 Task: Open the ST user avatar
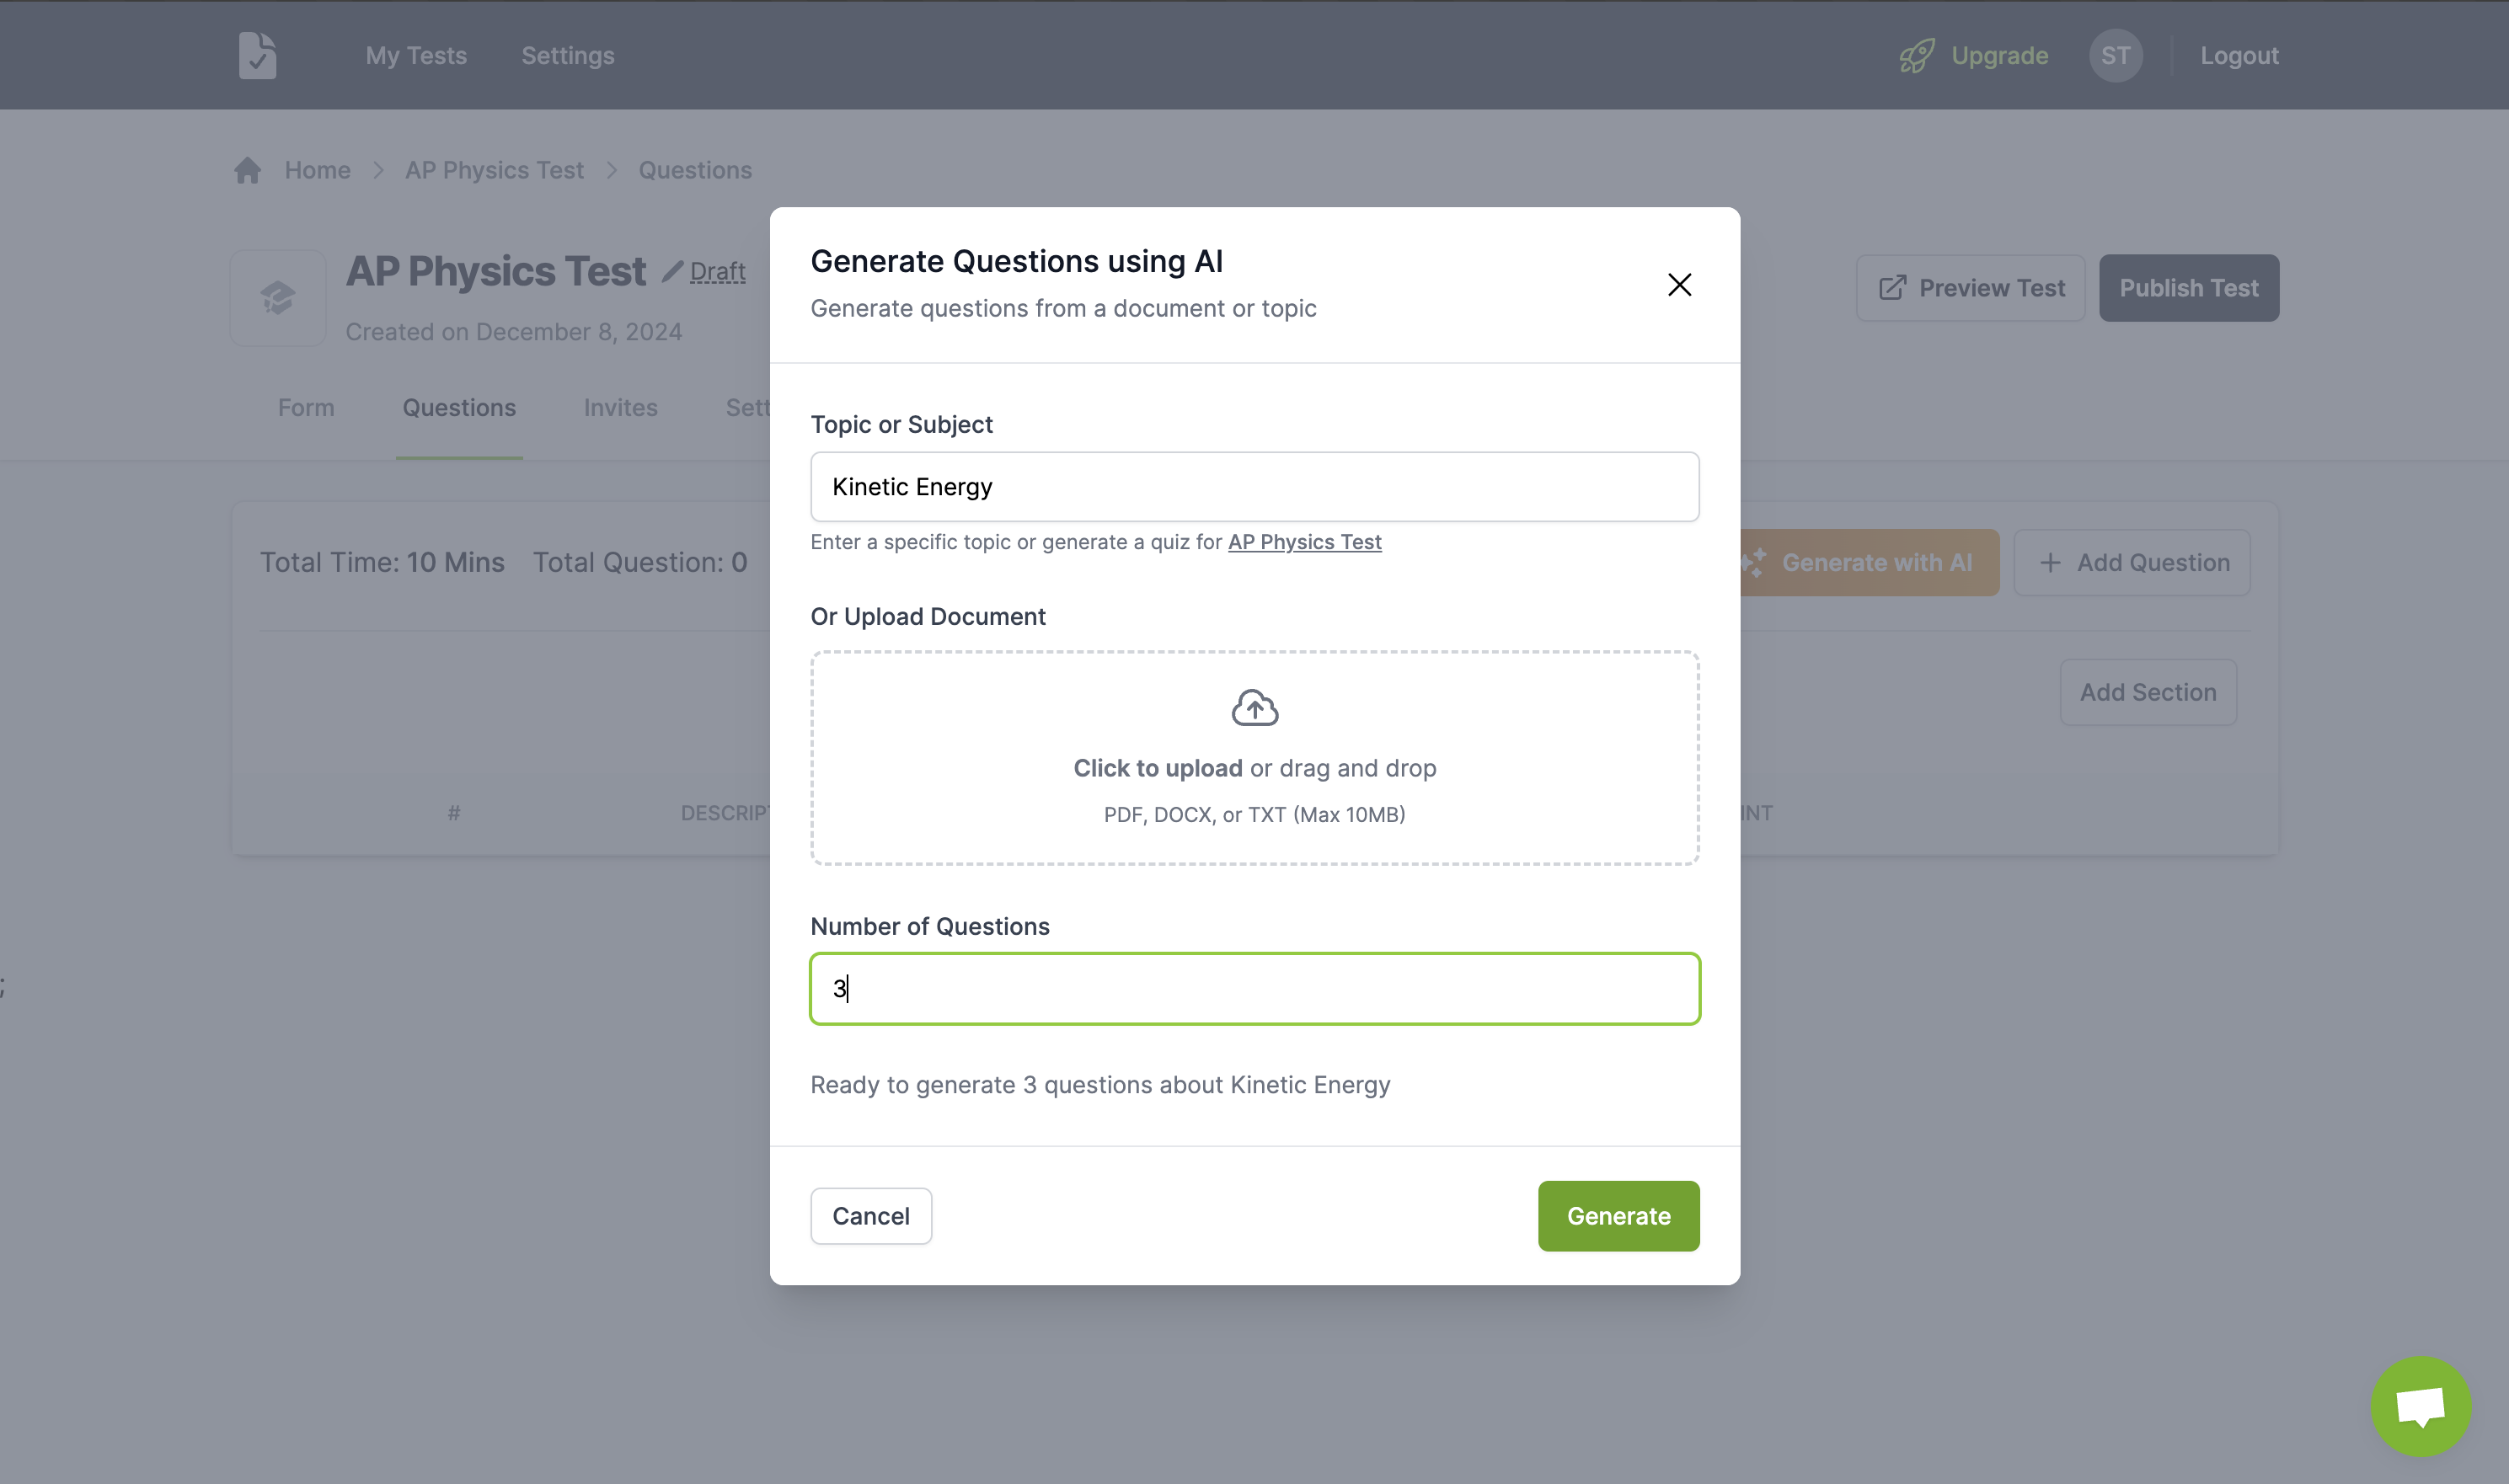[2115, 56]
